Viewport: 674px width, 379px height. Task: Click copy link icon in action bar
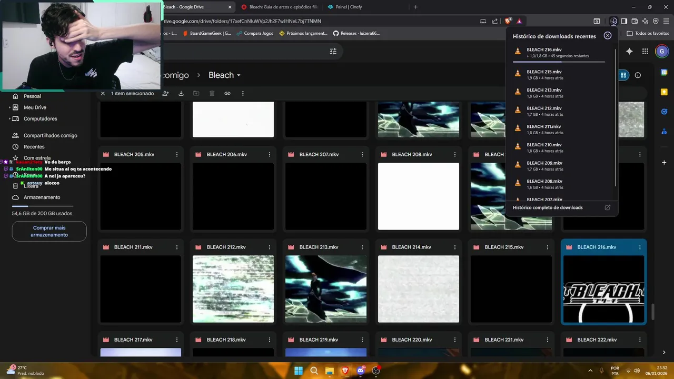pos(227,93)
